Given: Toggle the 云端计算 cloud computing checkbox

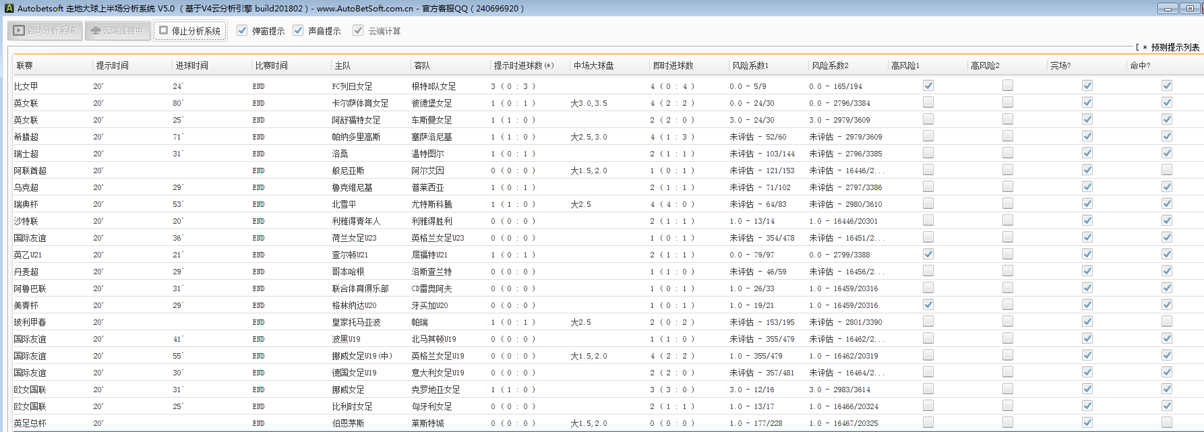Looking at the screenshot, I should (x=358, y=30).
